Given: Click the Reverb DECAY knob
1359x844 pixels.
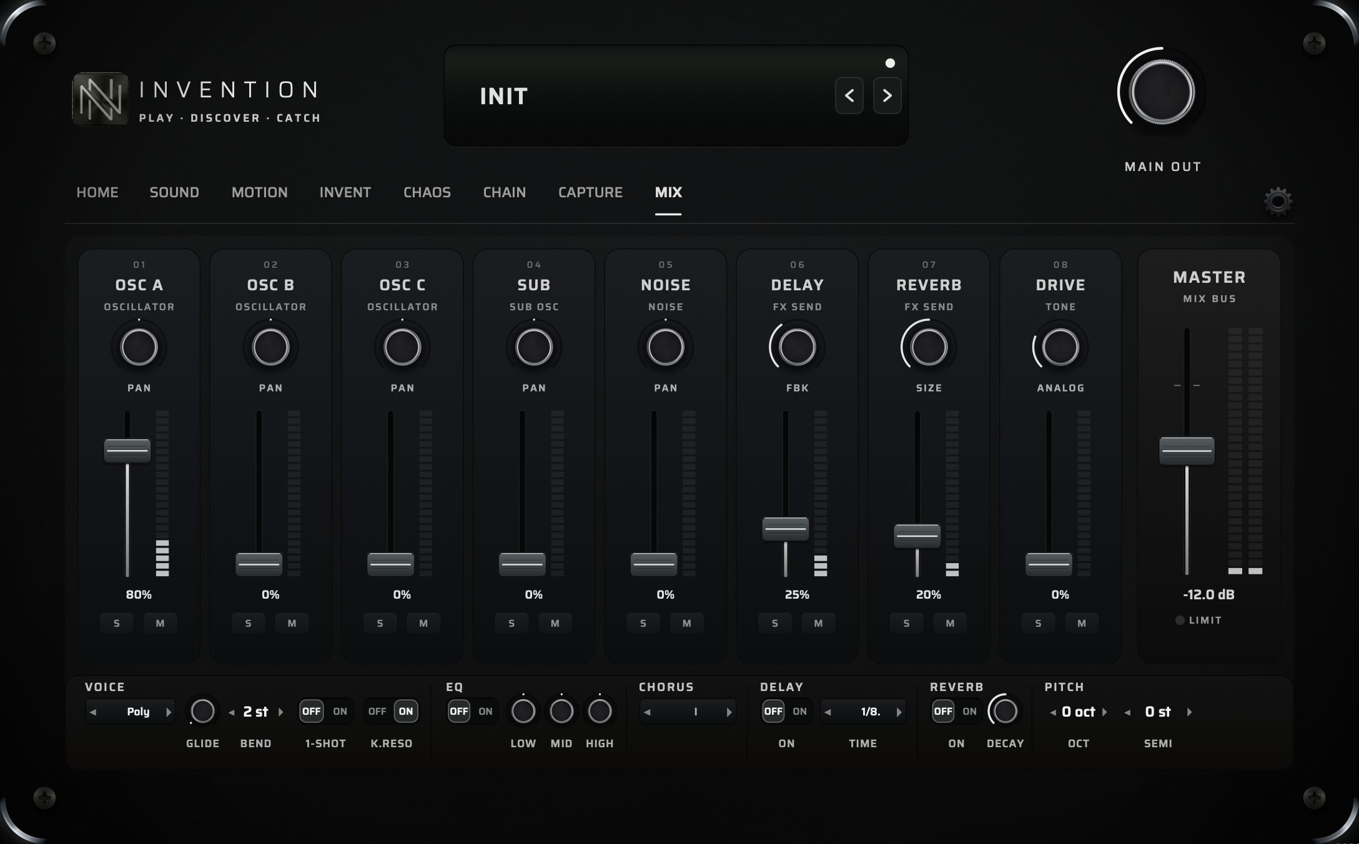Looking at the screenshot, I should 1005,711.
